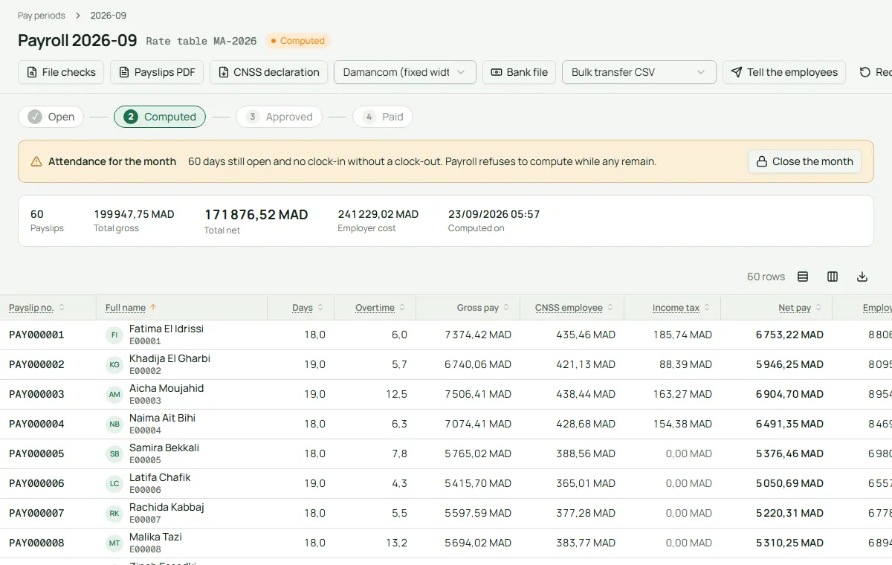Click Tell the employees button
Screen dimensions: 892x565
pos(784,72)
